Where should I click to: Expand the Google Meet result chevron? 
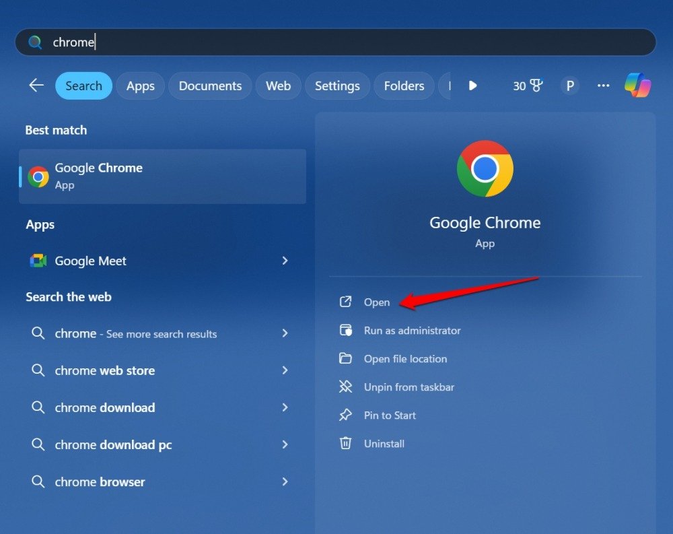coord(285,261)
